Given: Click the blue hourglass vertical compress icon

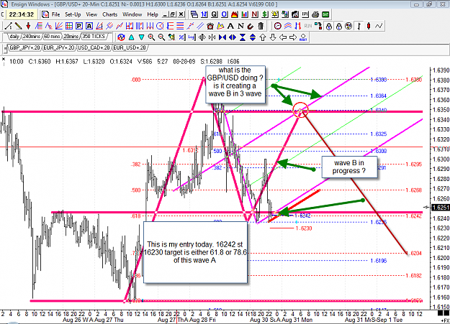Looking at the screenshot, I should (243, 37).
